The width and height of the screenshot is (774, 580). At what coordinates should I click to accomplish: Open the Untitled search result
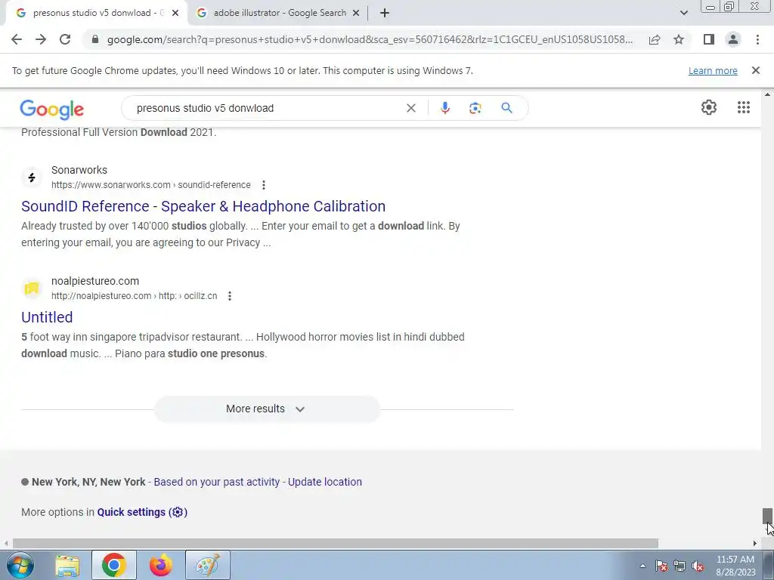47,317
